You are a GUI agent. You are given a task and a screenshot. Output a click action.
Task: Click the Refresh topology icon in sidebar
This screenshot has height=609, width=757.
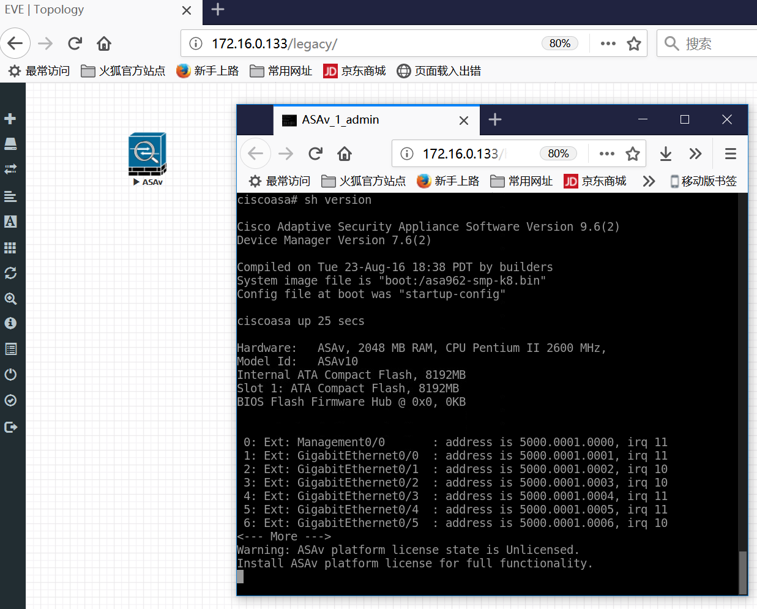click(x=10, y=273)
